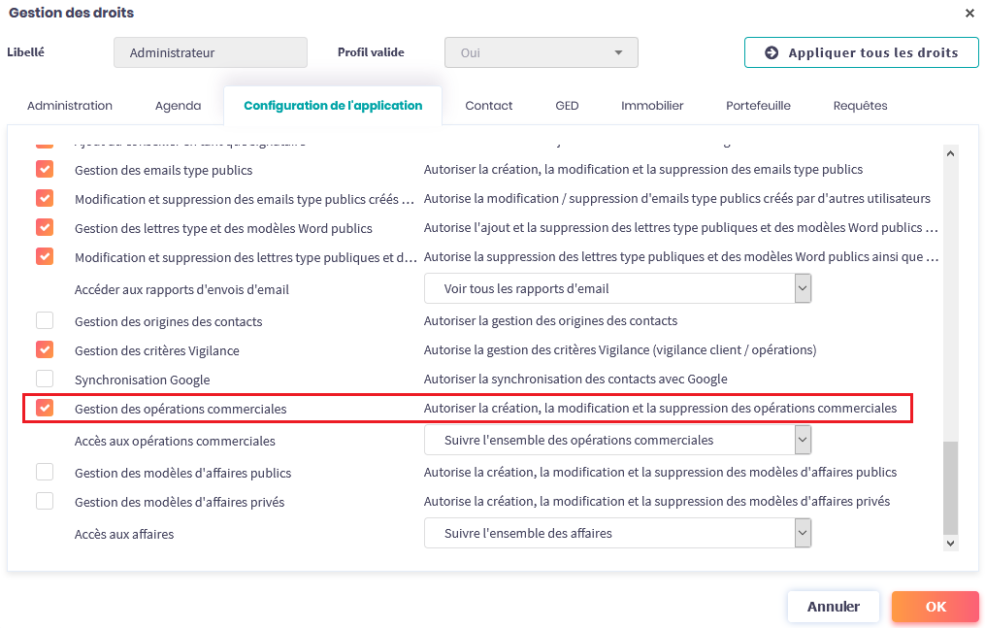This screenshot has width=985, height=628.
Task: Close the Gestion des droits dialog
Action: [969, 14]
